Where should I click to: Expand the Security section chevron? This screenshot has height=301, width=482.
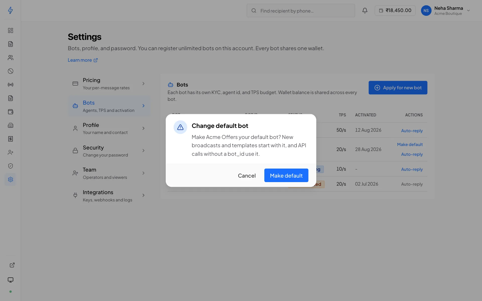(143, 151)
